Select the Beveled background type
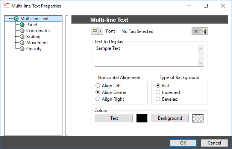The width and height of the screenshot is (232, 149). pos(158,99)
